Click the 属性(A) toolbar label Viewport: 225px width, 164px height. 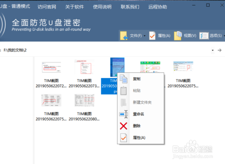coord(164,36)
